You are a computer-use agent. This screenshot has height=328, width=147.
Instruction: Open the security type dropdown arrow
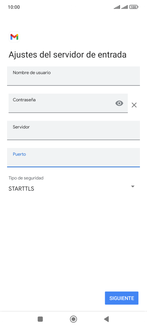[133, 186]
